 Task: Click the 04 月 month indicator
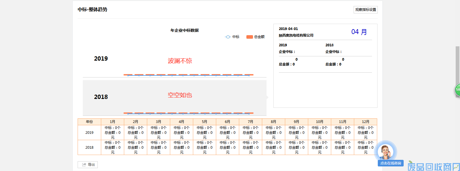pyautogui.click(x=359, y=32)
